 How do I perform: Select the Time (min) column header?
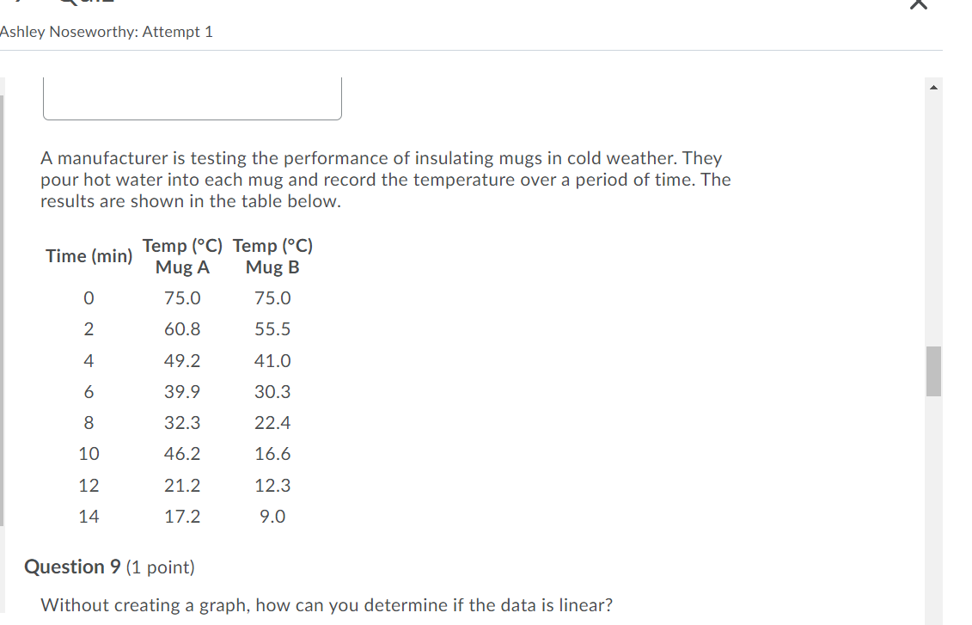(x=89, y=255)
